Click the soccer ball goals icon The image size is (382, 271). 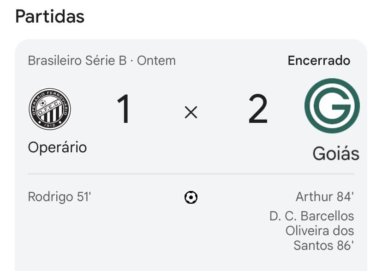191,198
